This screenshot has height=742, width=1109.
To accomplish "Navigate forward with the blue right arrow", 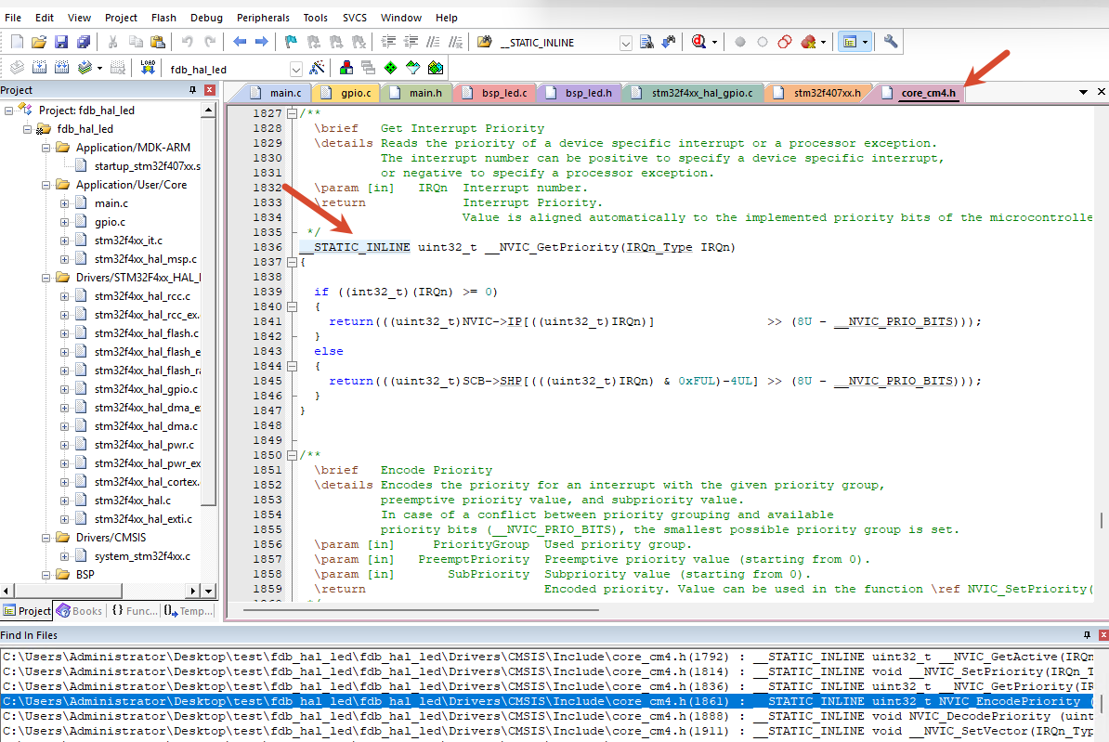I will [x=262, y=43].
